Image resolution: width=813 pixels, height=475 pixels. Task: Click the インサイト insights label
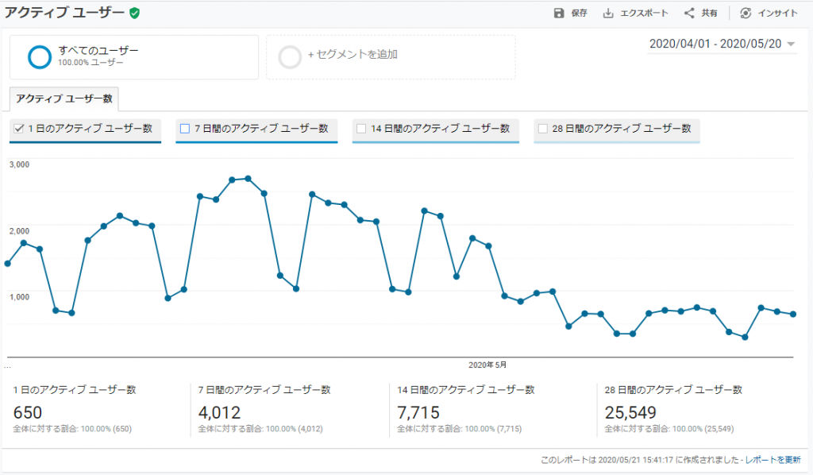(x=778, y=13)
